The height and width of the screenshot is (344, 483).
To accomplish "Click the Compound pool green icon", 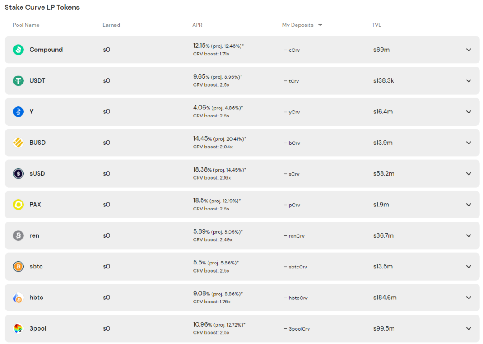I will [18, 50].
